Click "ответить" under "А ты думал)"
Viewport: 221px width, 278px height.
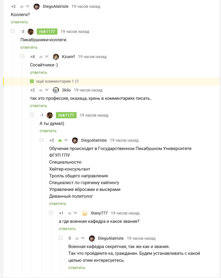pyautogui.click(x=48, y=131)
